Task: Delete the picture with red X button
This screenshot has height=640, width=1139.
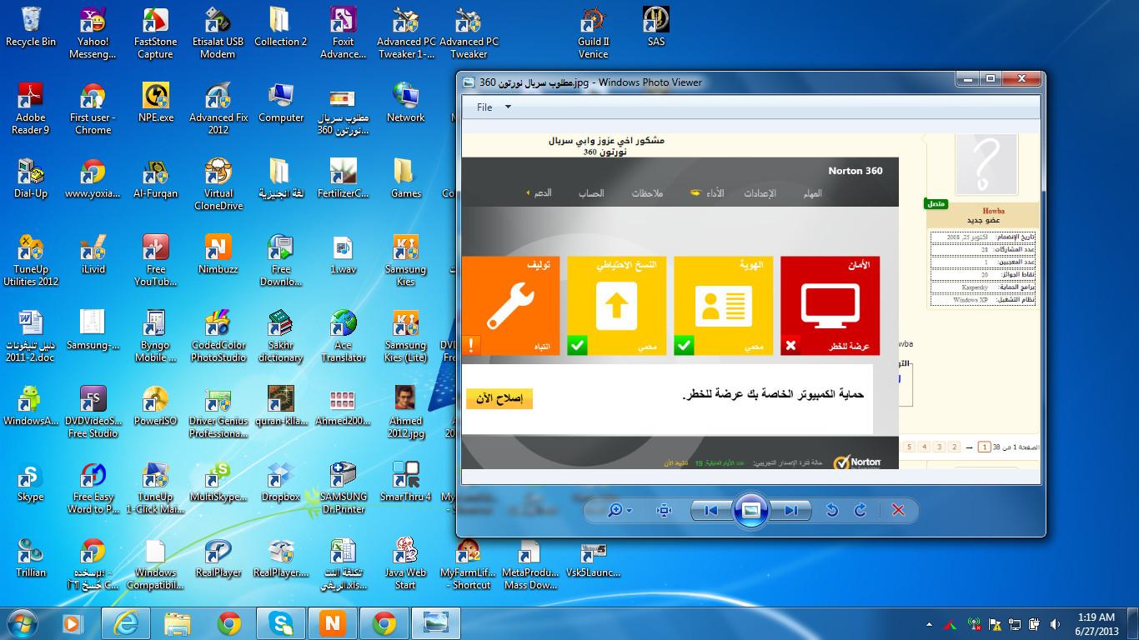Action: coord(898,510)
